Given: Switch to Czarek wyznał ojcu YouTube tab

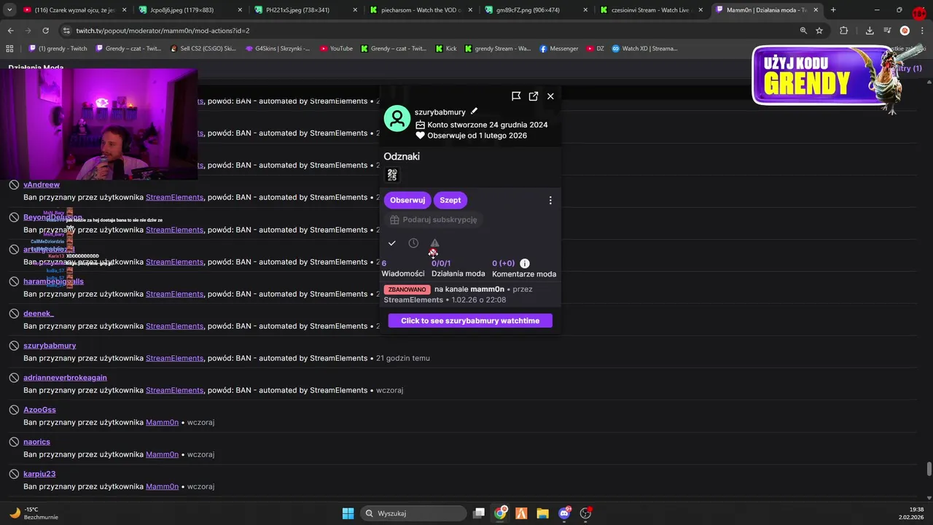Looking at the screenshot, I should 73,10.
